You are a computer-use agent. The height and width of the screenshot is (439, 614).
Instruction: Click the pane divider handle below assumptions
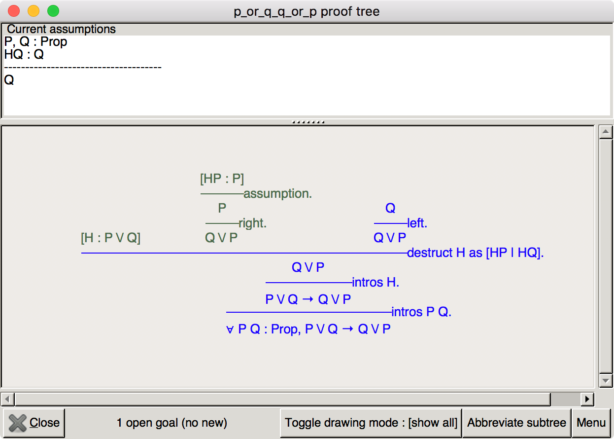308,122
